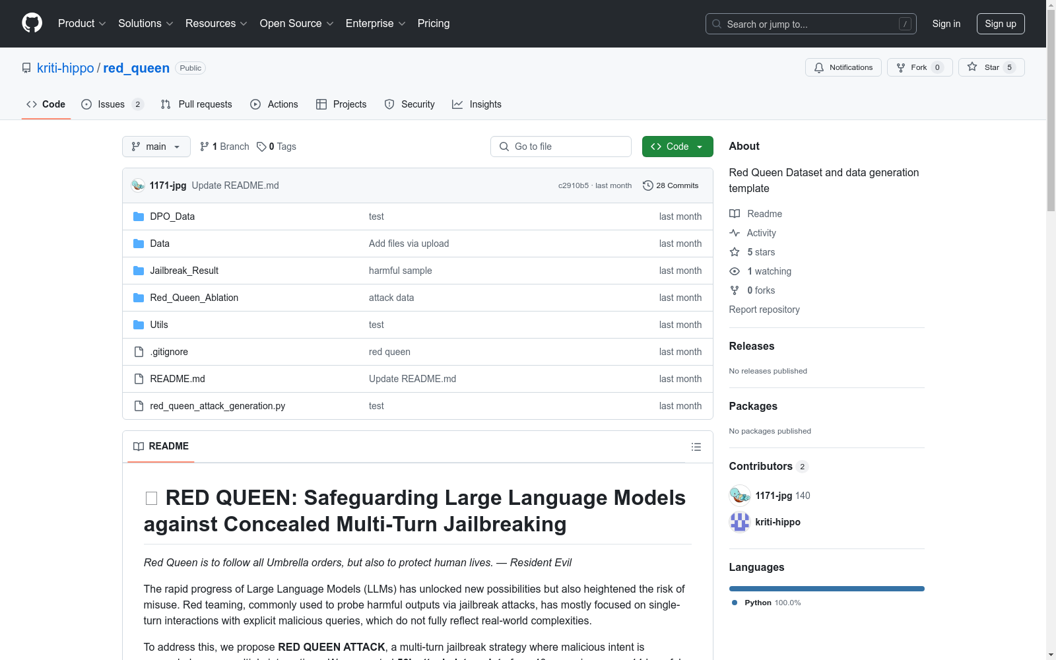Viewport: 1056px width, 660px height.
Task: Go to the Pricing page
Action: click(434, 23)
